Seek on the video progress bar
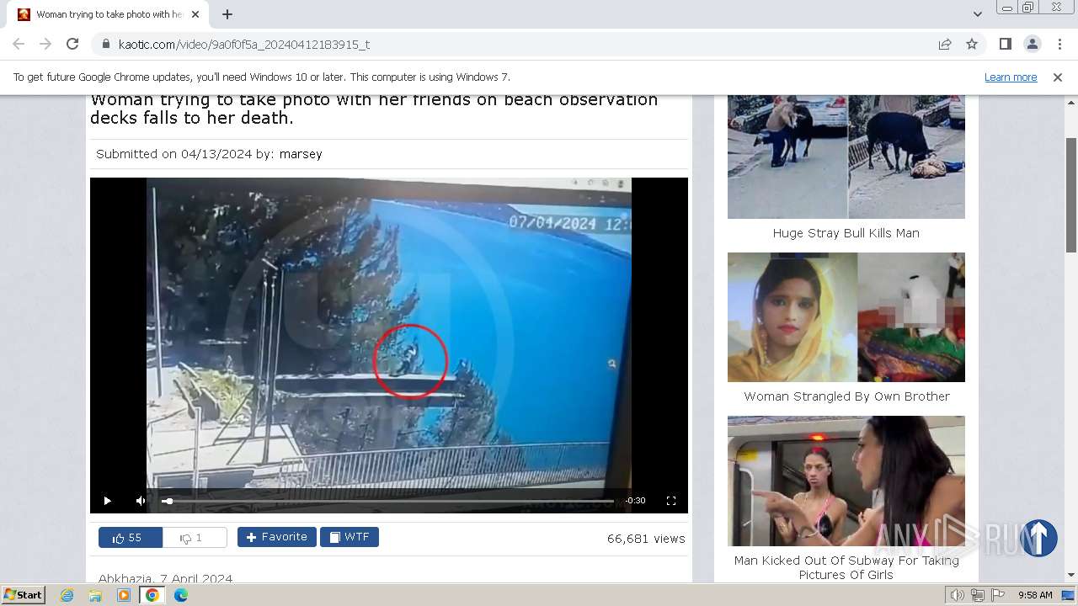The image size is (1078, 606). 388,501
